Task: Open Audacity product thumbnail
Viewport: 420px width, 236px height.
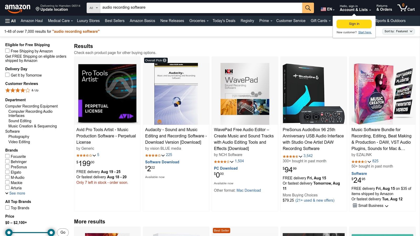Action: pos(176,94)
